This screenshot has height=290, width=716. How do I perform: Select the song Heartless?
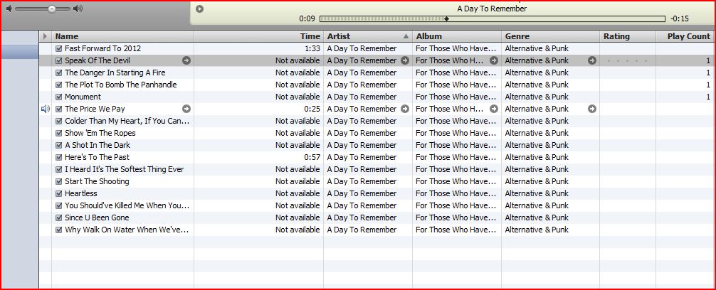(x=81, y=193)
